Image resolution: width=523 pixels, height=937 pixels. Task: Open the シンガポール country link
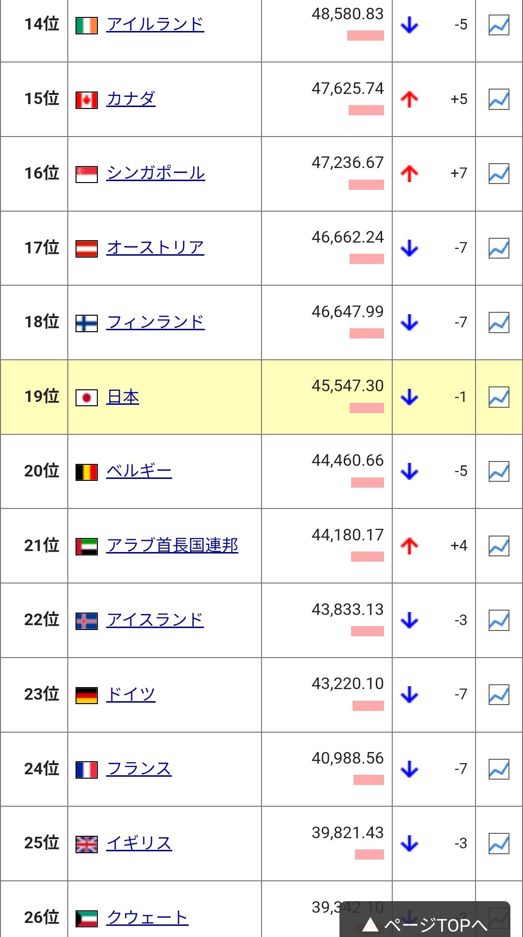pos(156,173)
